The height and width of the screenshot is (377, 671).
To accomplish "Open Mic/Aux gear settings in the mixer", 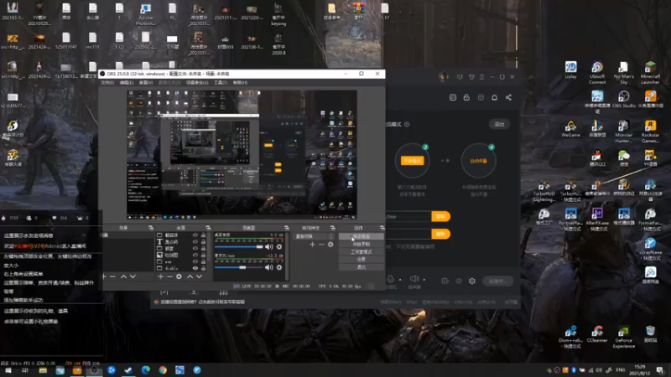I will point(279,267).
